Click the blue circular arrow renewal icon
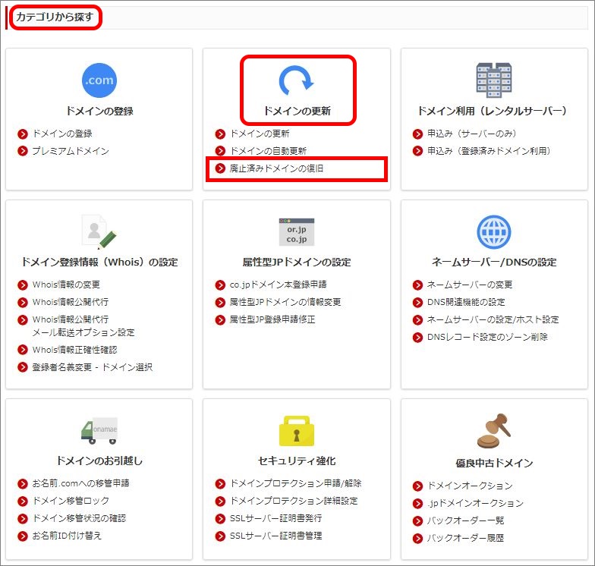 (296, 80)
